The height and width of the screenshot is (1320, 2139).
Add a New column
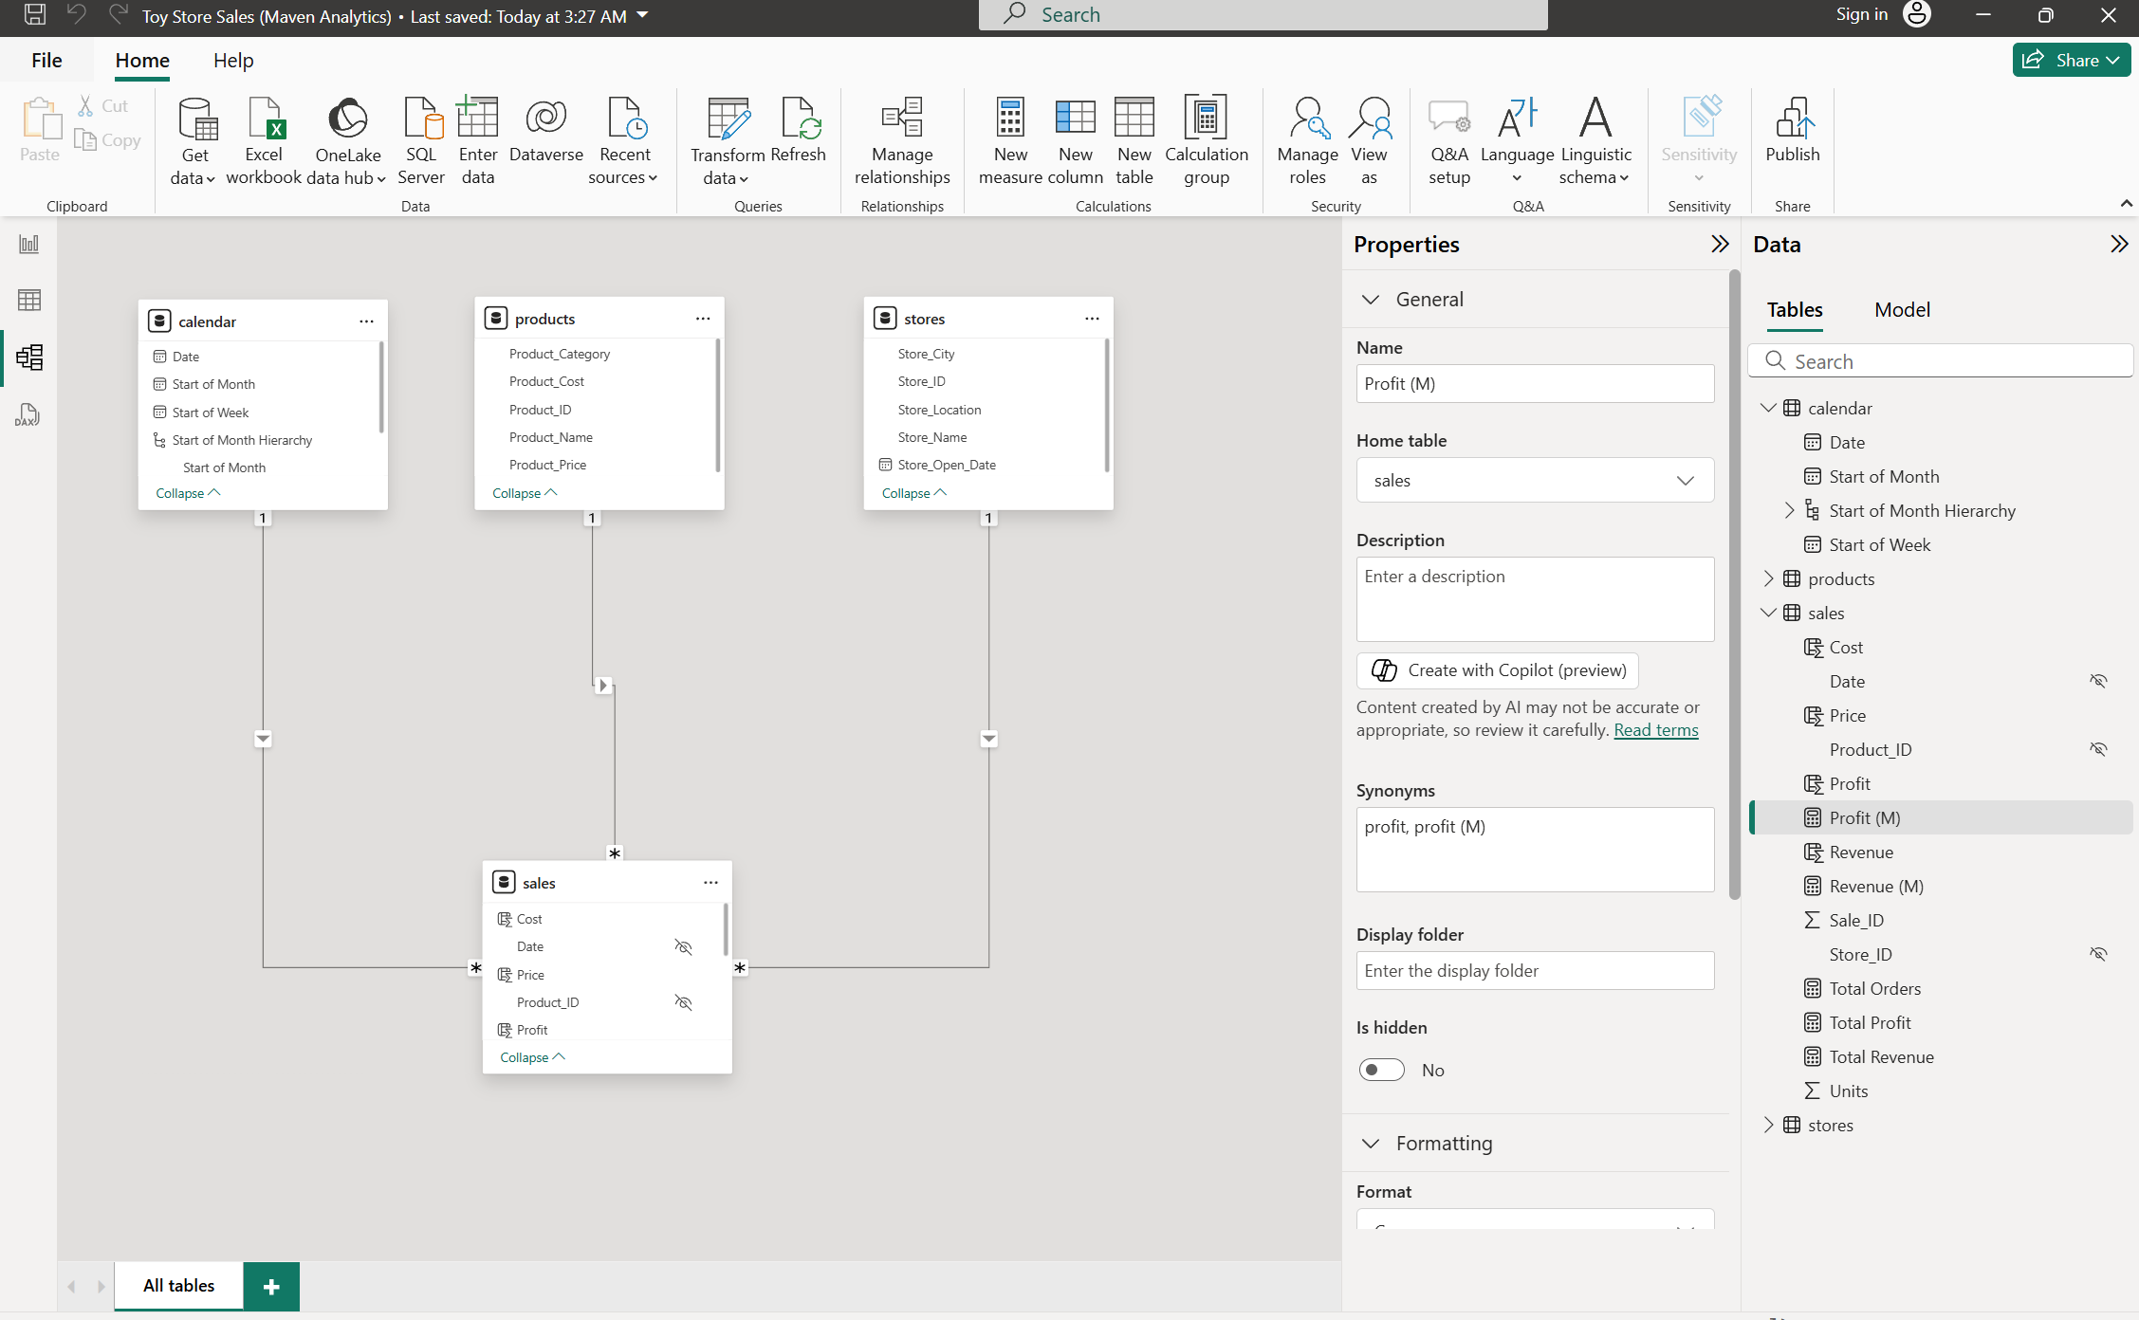(x=1076, y=142)
